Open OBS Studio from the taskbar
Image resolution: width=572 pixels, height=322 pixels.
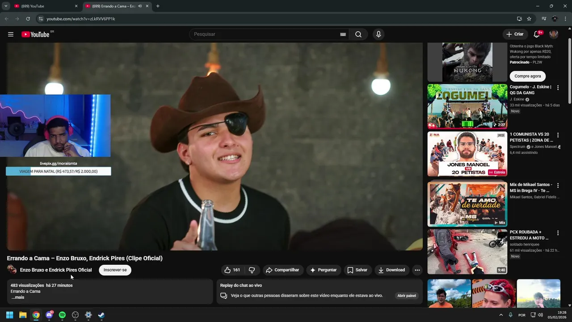click(75, 315)
